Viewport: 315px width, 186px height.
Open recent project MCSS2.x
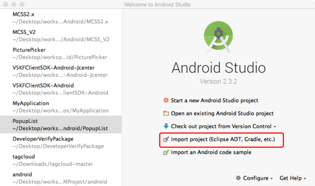[x=61, y=18]
